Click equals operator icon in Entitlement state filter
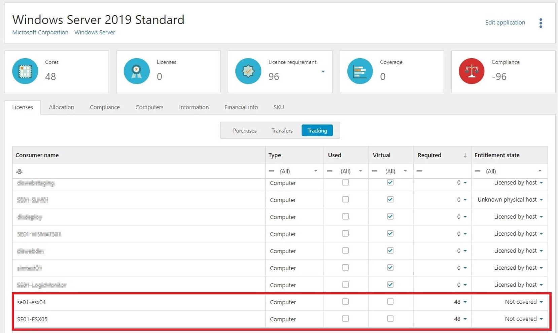Image resolution: width=558 pixels, height=333 pixels. (x=477, y=171)
